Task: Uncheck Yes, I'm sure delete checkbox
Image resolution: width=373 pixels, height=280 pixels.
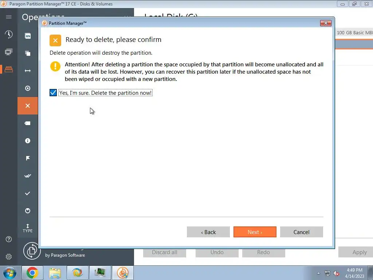Action: pyautogui.click(x=53, y=93)
